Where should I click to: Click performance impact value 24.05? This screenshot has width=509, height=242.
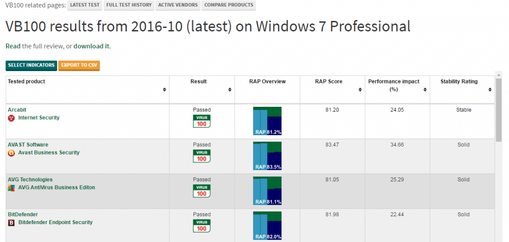click(x=397, y=110)
